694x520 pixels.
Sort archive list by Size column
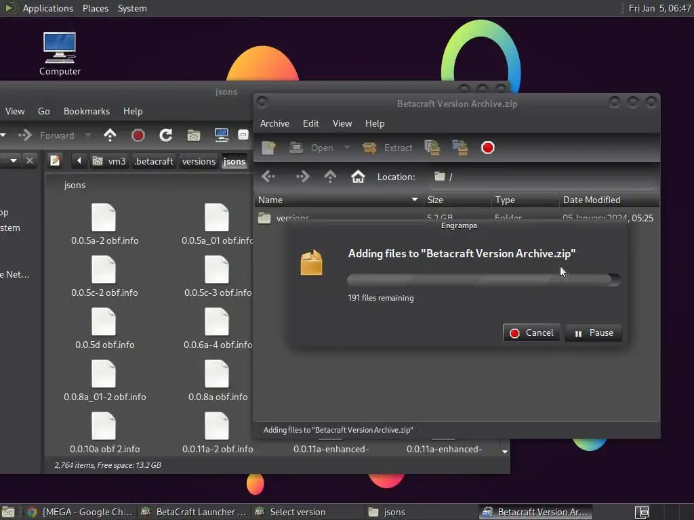point(457,200)
